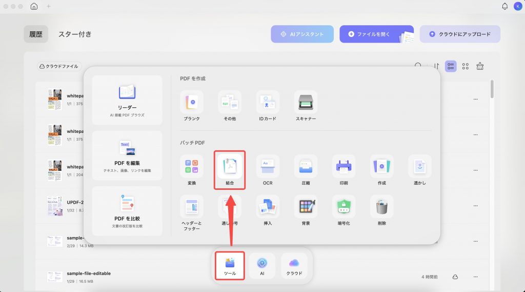Screen dimensions: 525x292
Task: Select the batch Encrypt tool (暗号化)
Action: [x=344, y=206]
